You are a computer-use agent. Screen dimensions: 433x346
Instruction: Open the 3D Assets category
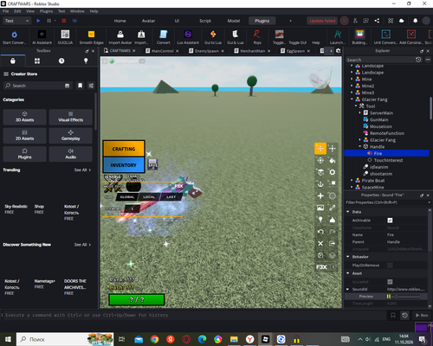click(24, 117)
